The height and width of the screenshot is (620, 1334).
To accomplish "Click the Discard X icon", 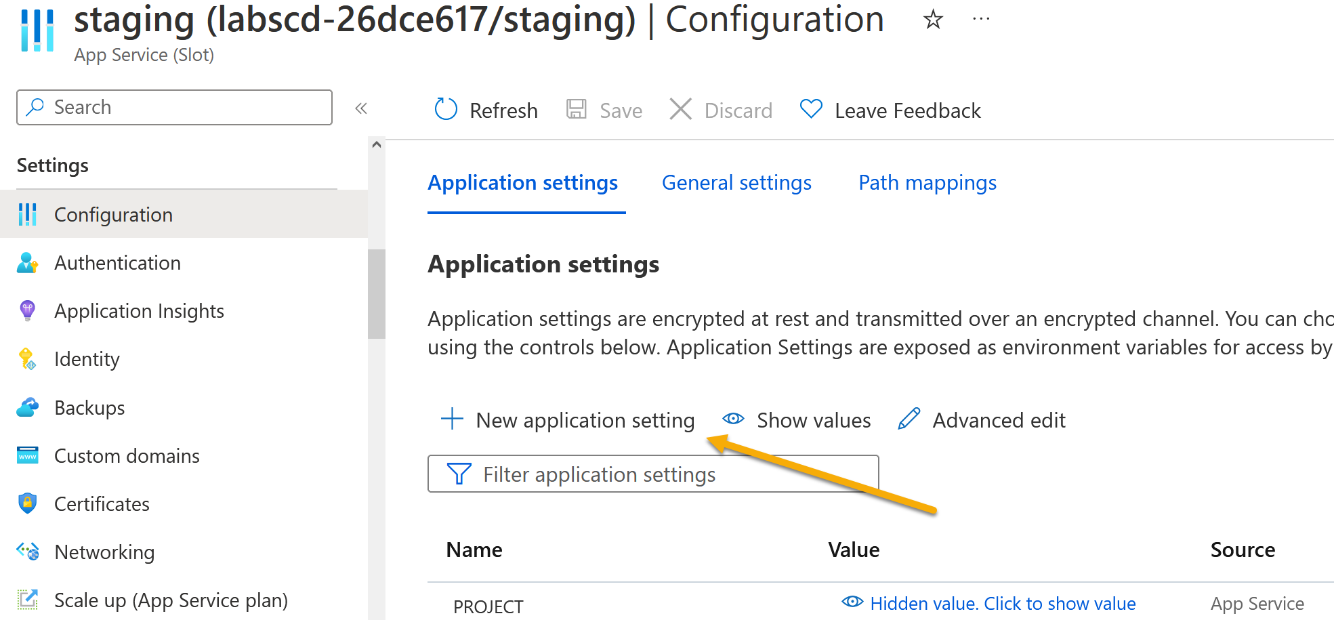I will (x=680, y=109).
